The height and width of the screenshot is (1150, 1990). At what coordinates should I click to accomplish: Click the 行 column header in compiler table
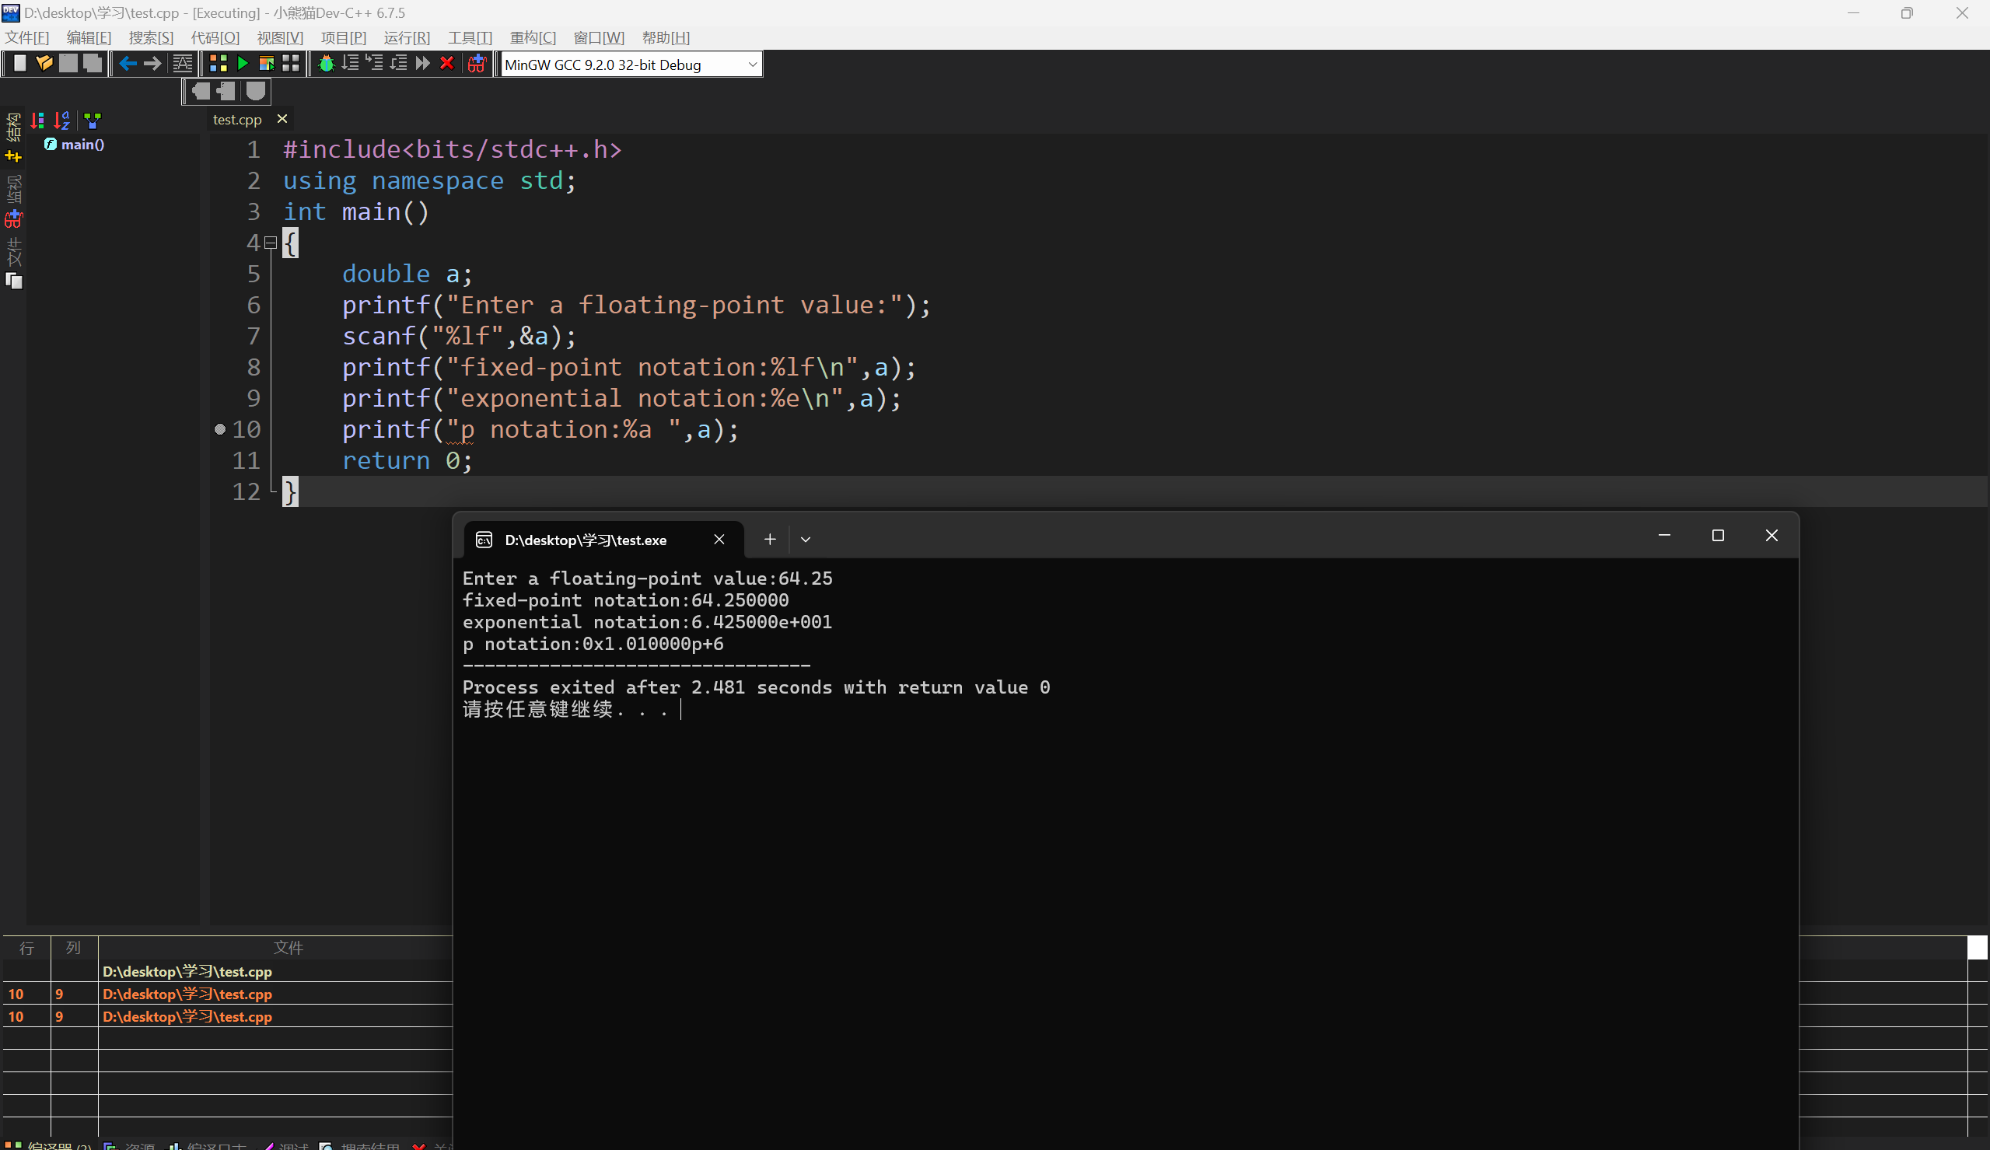(x=26, y=948)
